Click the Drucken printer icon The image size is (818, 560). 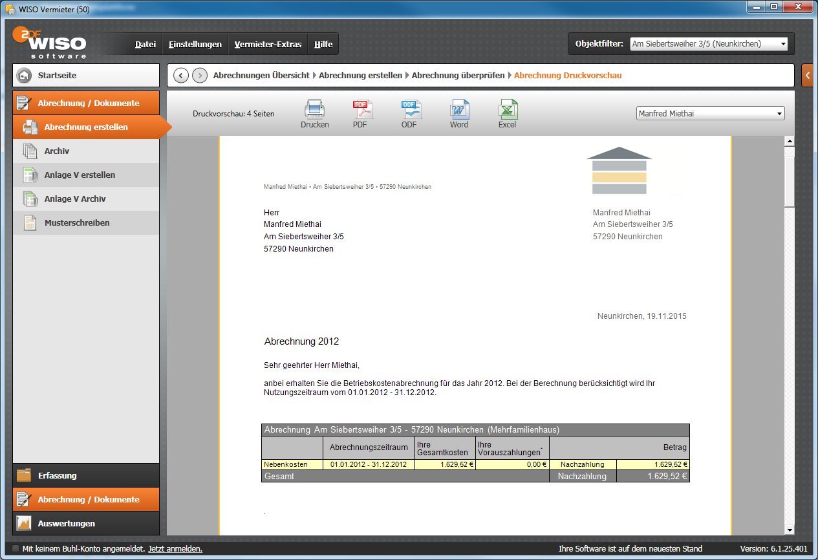pos(314,109)
